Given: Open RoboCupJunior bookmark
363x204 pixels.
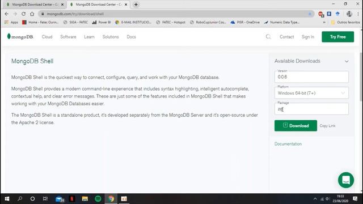Looking at the screenshot, I should pyautogui.click(x=208, y=22).
